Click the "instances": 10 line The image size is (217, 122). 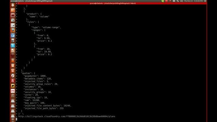[34, 89]
